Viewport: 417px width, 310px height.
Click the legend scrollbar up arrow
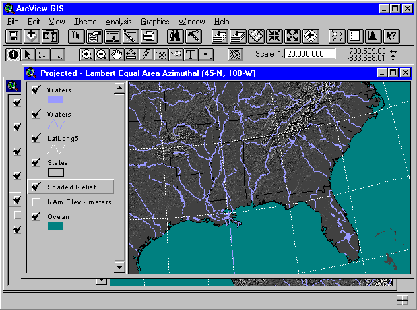pyautogui.click(x=119, y=88)
